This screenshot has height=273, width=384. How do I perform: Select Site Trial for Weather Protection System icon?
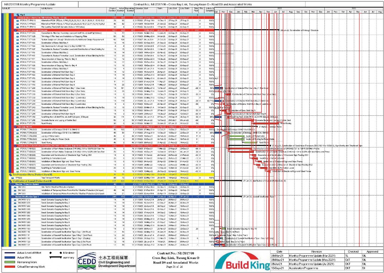(x=14, y=187)
